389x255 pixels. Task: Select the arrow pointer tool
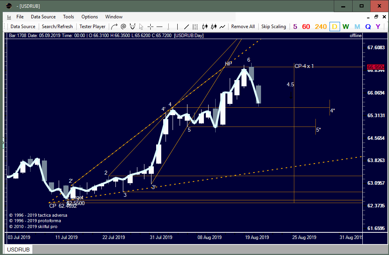[142, 27]
